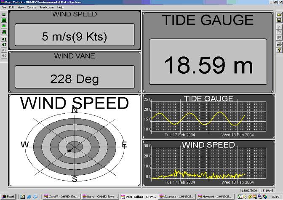Open the Comms menu
This screenshot has height=200, width=283.
(x=32, y=7)
